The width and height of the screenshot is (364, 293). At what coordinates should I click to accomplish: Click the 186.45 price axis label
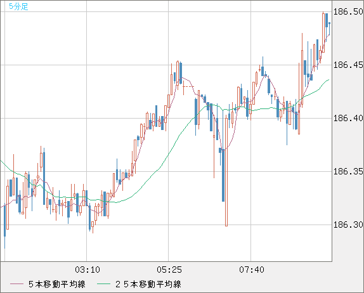tap(348, 65)
